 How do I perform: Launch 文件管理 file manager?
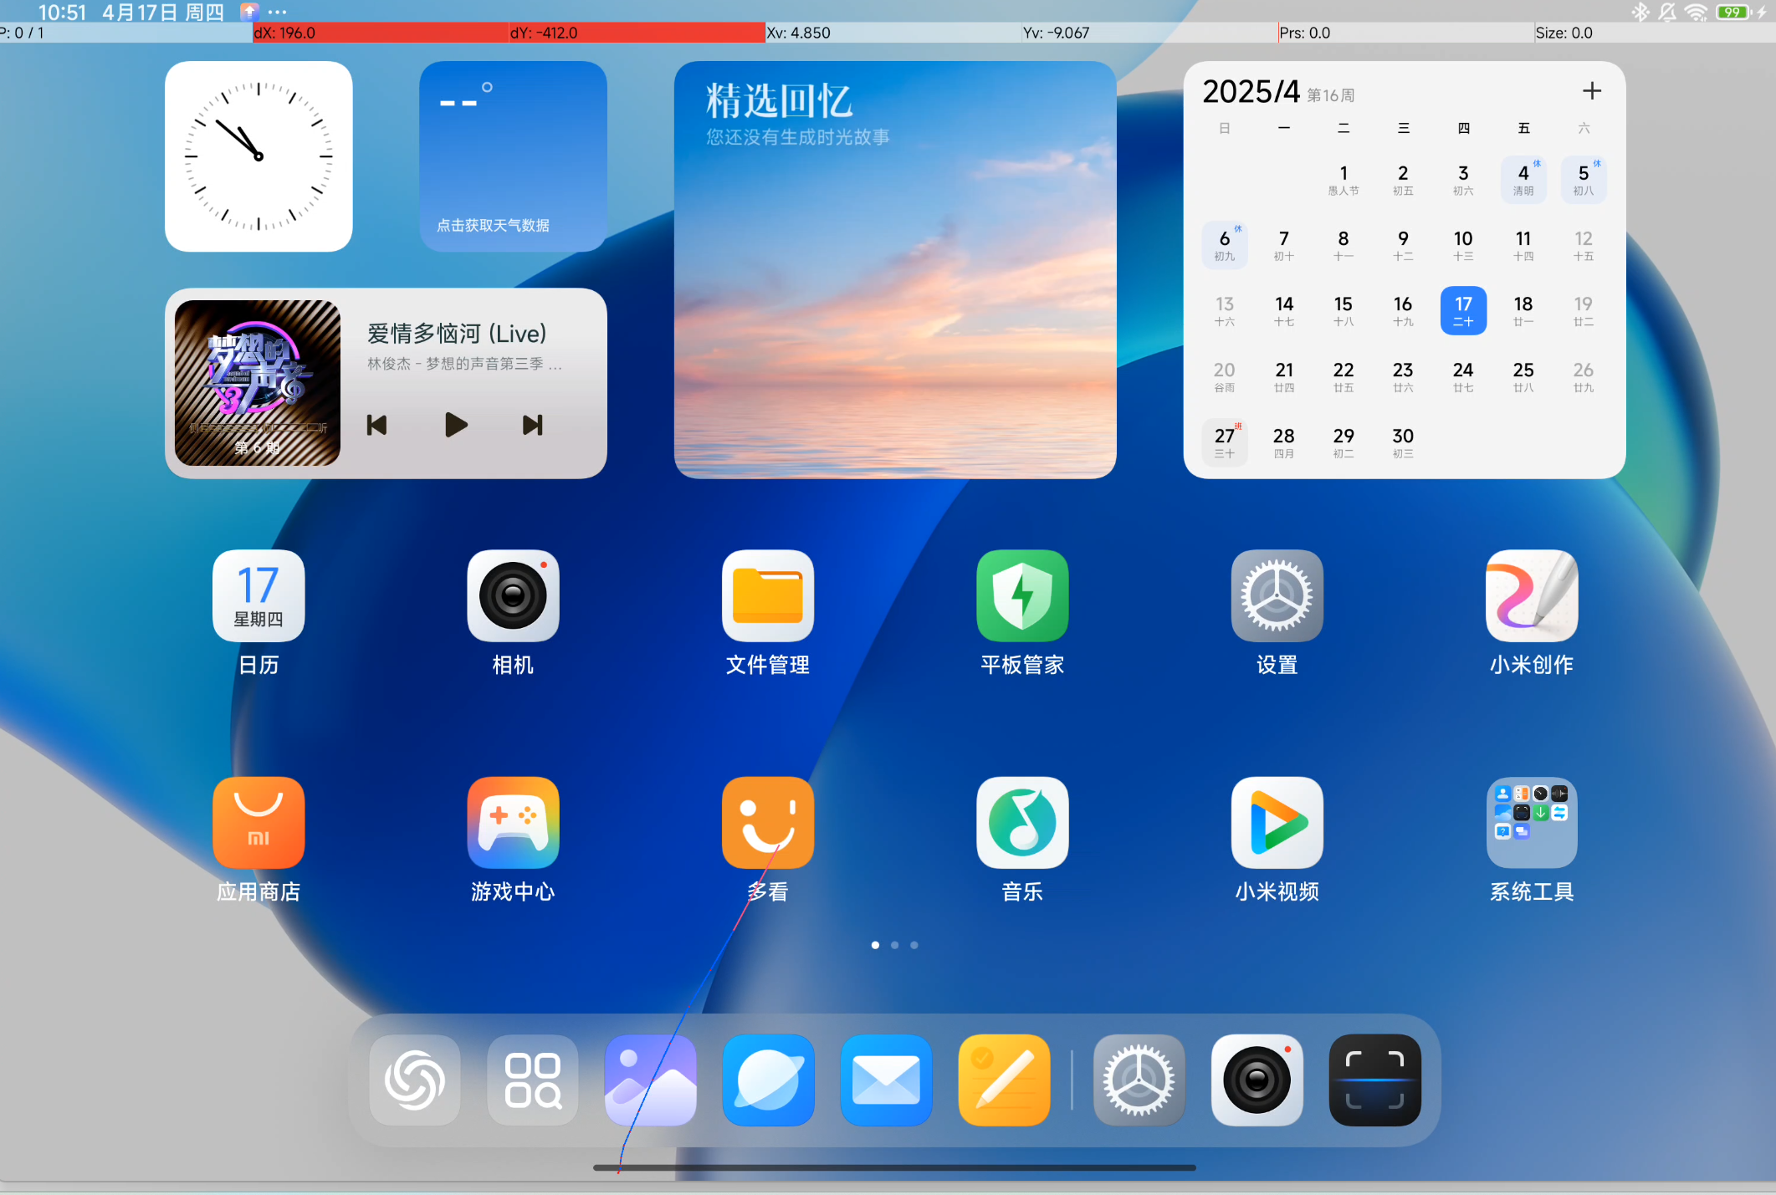[x=767, y=596]
